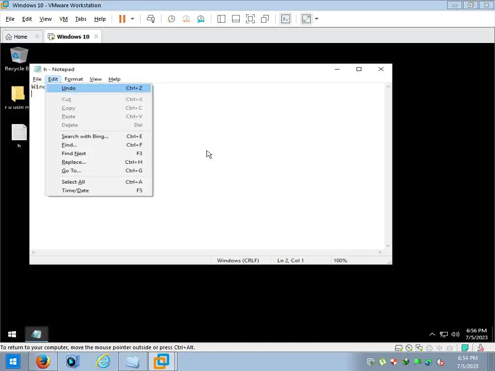Click the VMware hard disk device icon
The image size is (495, 371).
[x=399, y=348]
